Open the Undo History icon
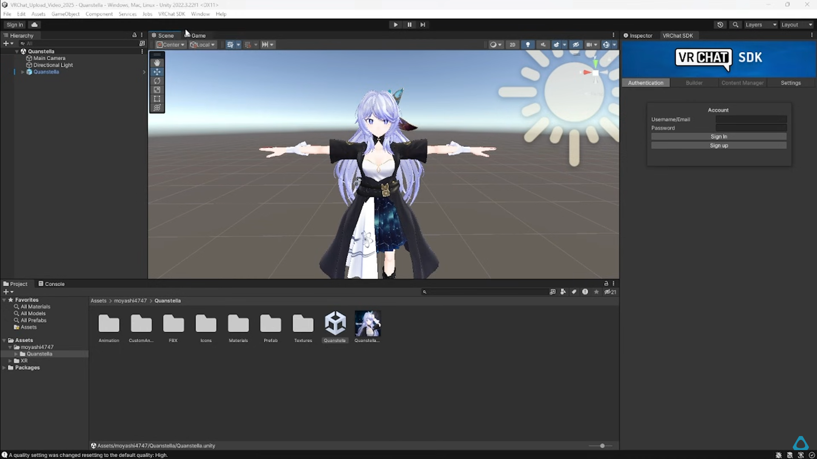Screen dimensions: 817x459 (x=720, y=25)
